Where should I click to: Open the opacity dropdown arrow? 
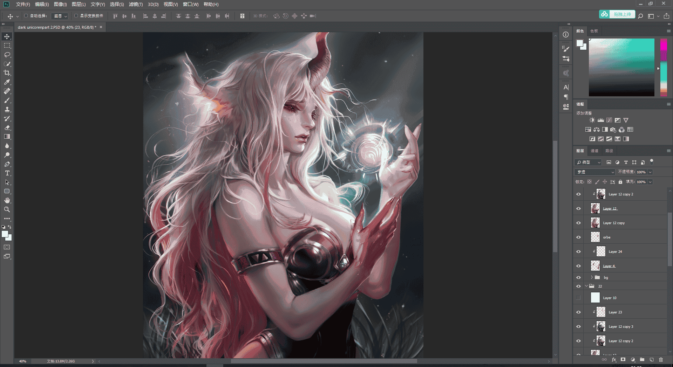click(x=650, y=172)
